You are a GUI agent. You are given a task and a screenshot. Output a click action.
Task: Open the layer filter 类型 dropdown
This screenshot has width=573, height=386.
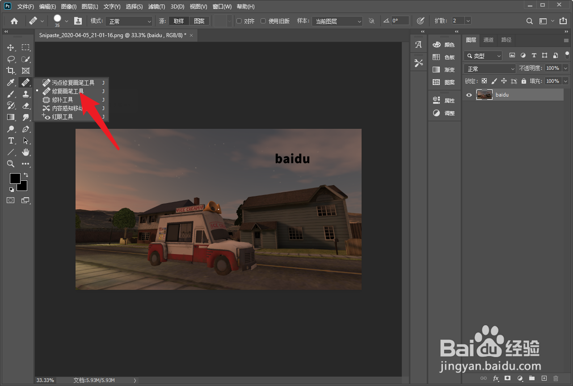pyautogui.click(x=483, y=56)
